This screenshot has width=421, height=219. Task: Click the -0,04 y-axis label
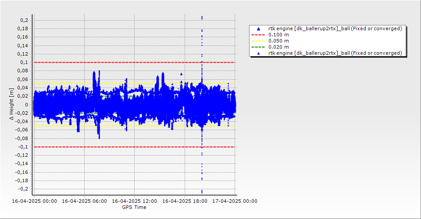pyautogui.click(x=21, y=121)
